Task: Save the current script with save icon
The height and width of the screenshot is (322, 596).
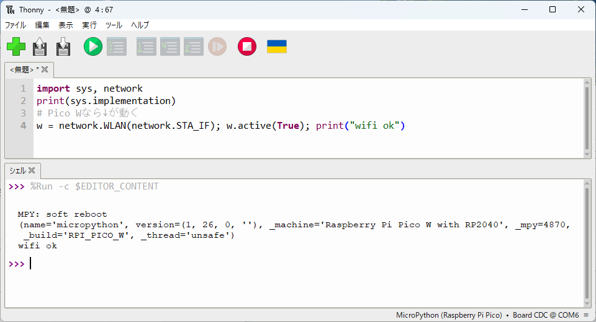Action: 63,46
